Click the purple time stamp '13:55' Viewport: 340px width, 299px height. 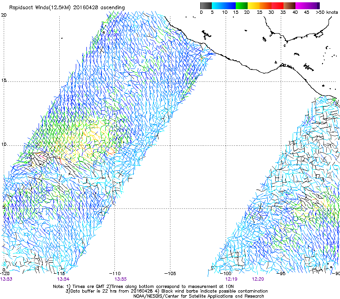pyautogui.click(x=120, y=279)
